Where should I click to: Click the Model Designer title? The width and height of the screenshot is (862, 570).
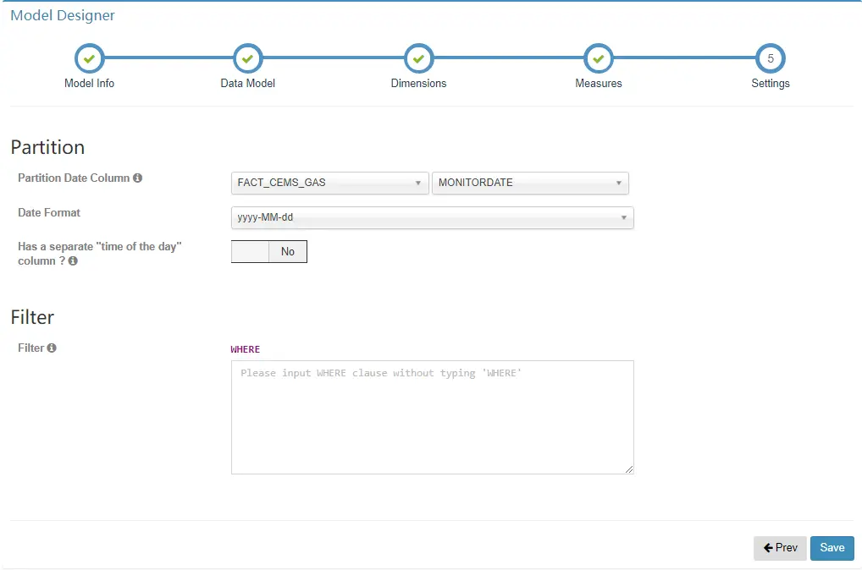(x=63, y=15)
